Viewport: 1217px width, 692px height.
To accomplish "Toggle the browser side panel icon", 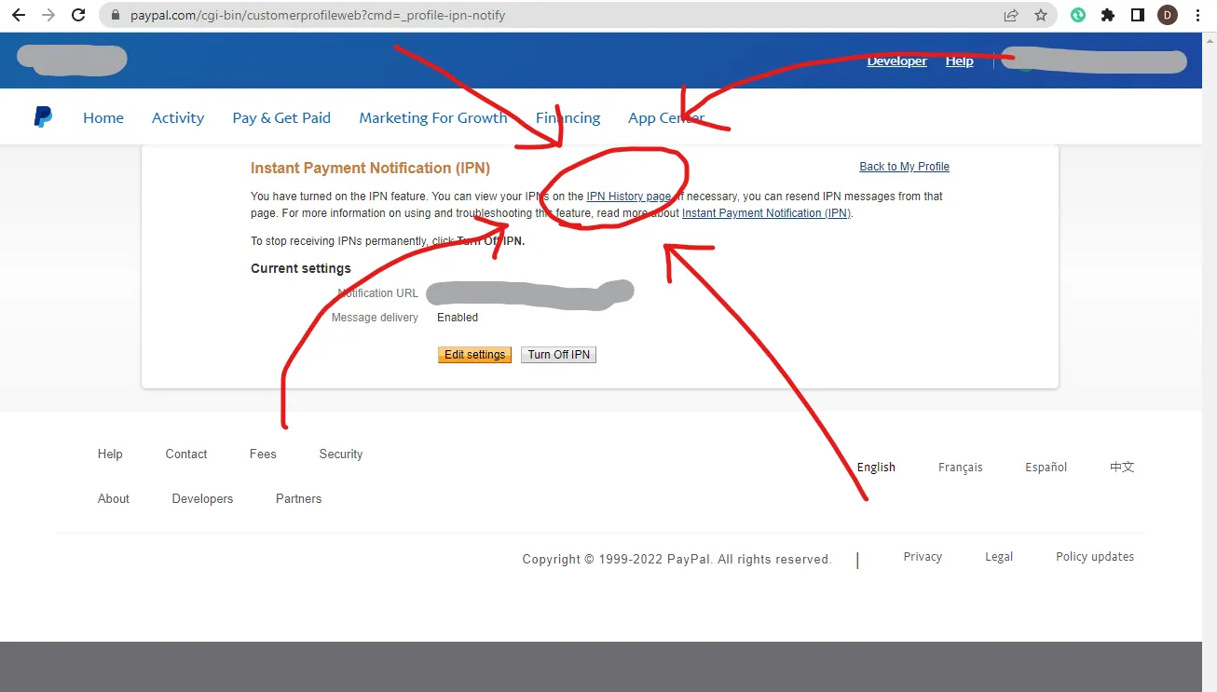I will (x=1138, y=15).
